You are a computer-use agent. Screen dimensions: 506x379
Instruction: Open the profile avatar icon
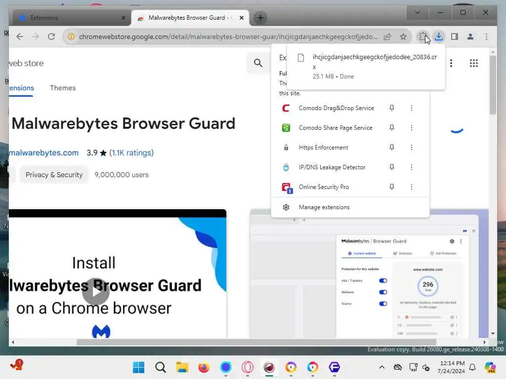coord(470,37)
